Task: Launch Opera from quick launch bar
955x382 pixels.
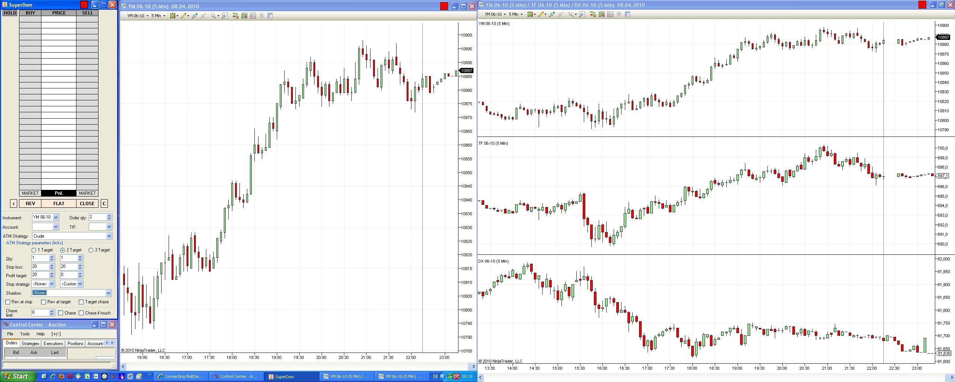Action: click(x=70, y=376)
